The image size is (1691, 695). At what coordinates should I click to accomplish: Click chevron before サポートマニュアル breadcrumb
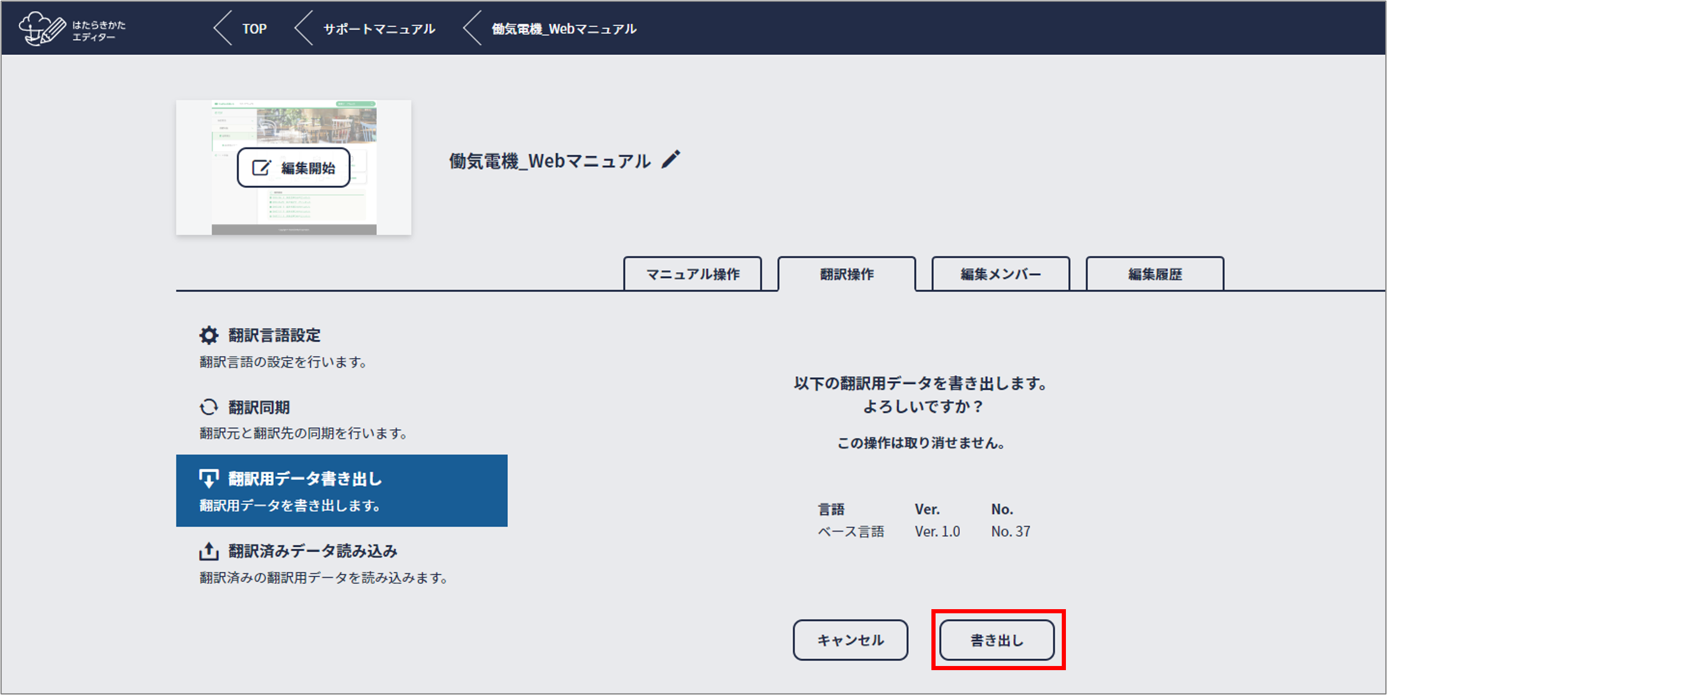pyautogui.click(x=303, y=29)
